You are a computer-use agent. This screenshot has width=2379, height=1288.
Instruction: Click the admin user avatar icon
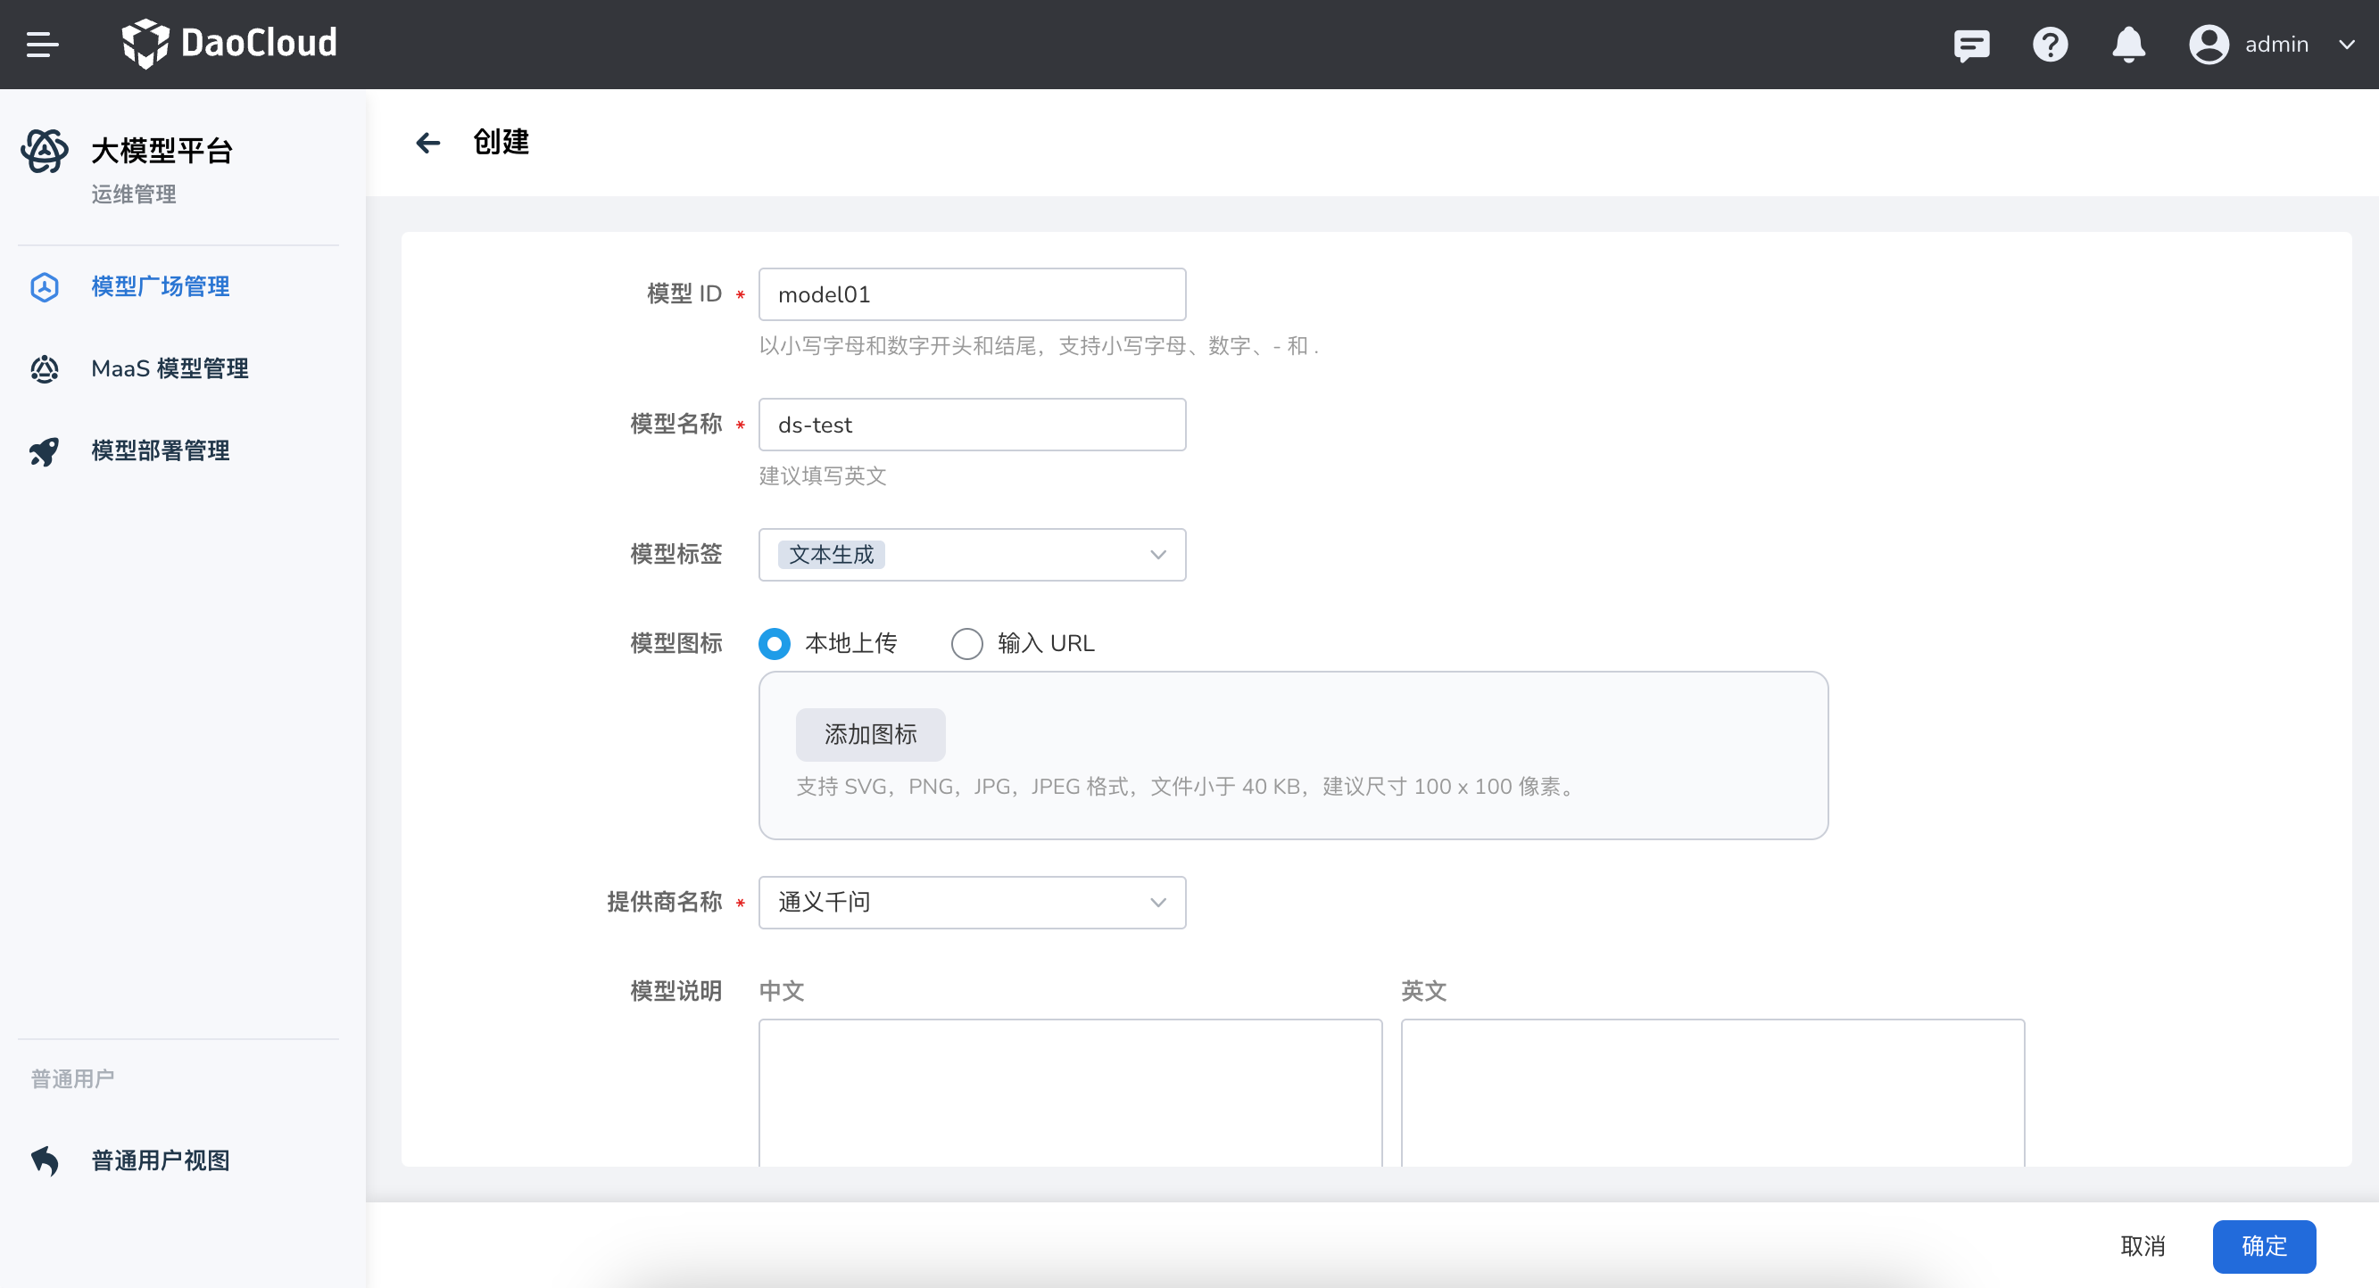(x=2209, y=45)
